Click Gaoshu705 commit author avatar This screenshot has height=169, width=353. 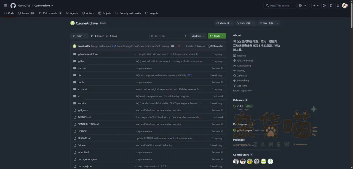pyautogui.click(x=74, y=46)
